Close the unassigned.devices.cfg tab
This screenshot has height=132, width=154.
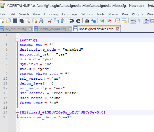click(x=117, y=29)
